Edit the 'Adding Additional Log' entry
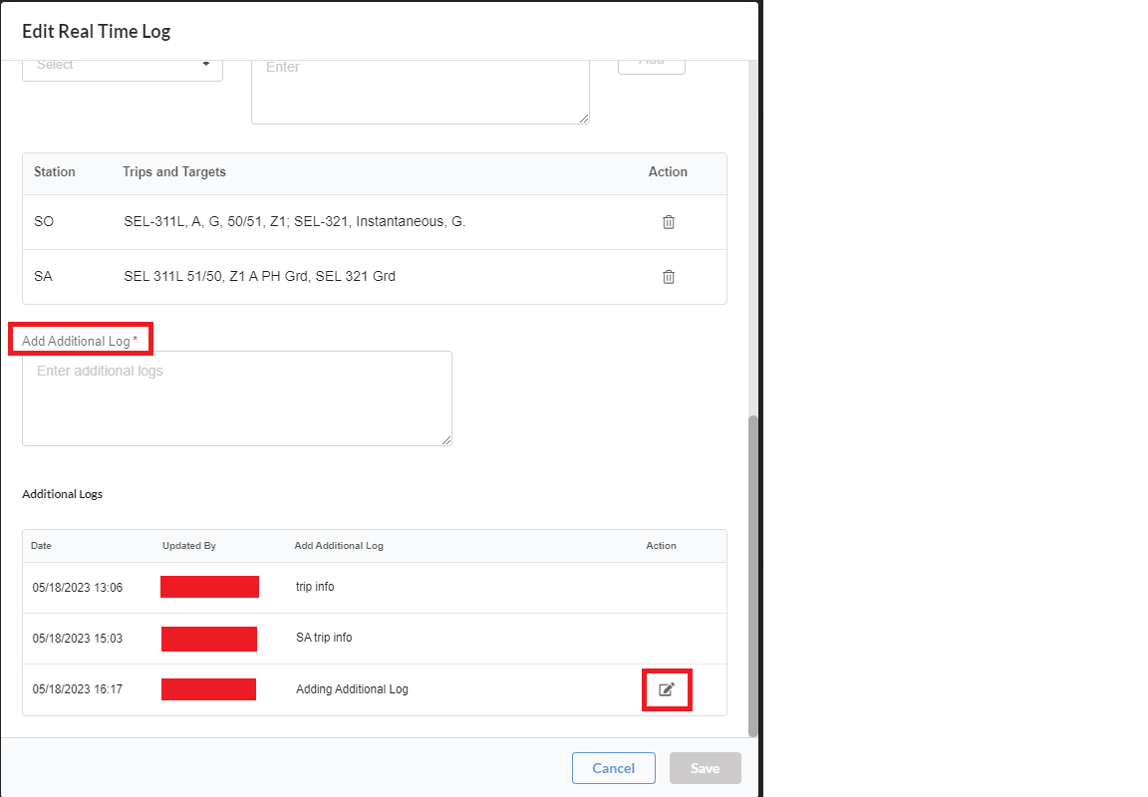This screenshot has width=1148, height=797. coord(667,689)
